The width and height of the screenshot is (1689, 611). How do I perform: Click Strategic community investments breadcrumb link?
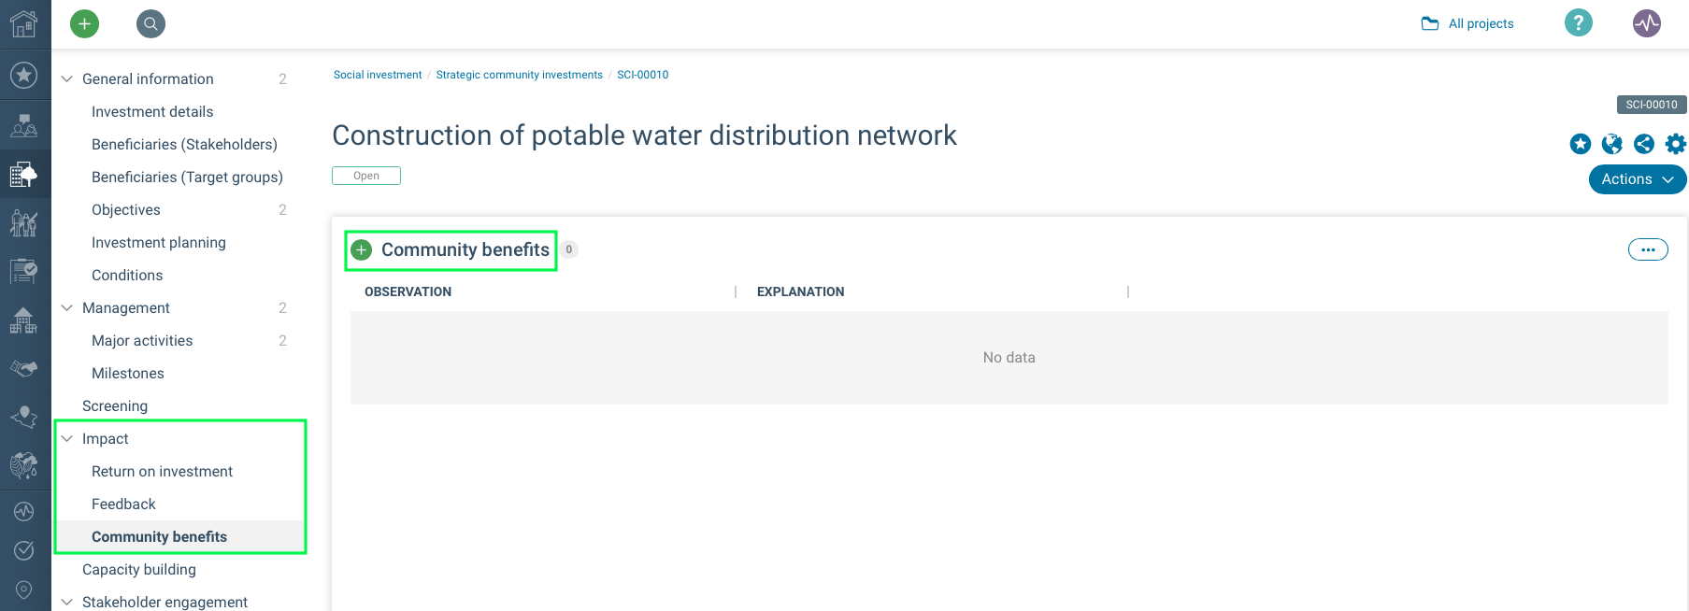point(519,75)
